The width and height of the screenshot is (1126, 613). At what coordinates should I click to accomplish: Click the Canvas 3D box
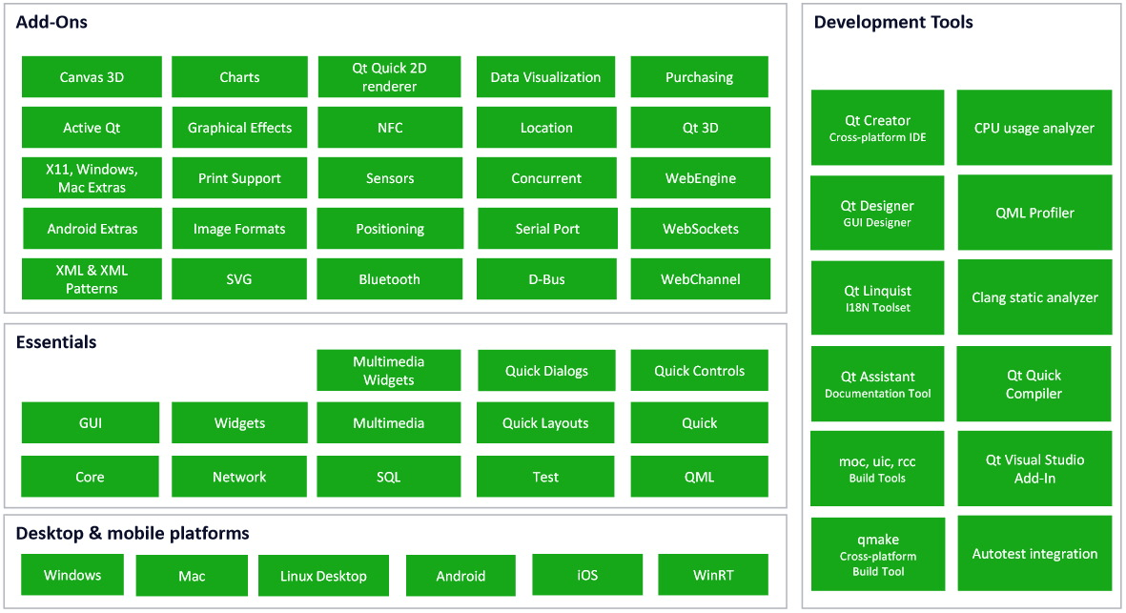(x=92, y=77)
